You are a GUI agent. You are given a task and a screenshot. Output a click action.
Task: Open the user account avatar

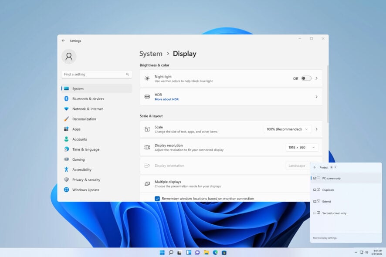coord(69,57)
